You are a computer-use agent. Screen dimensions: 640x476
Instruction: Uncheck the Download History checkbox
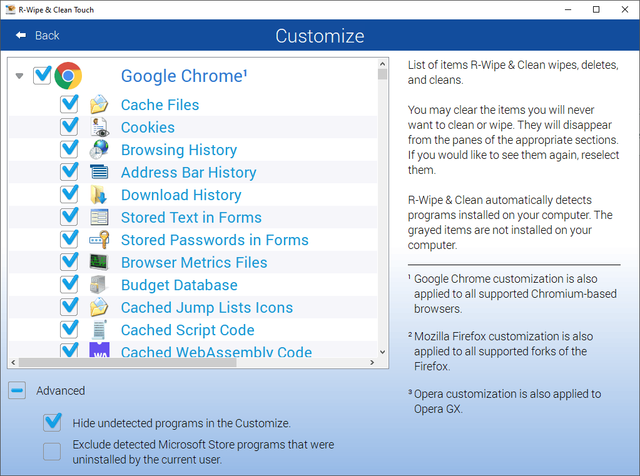[69, 195]
